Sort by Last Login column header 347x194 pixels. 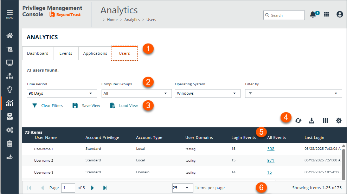click(314, 138)
